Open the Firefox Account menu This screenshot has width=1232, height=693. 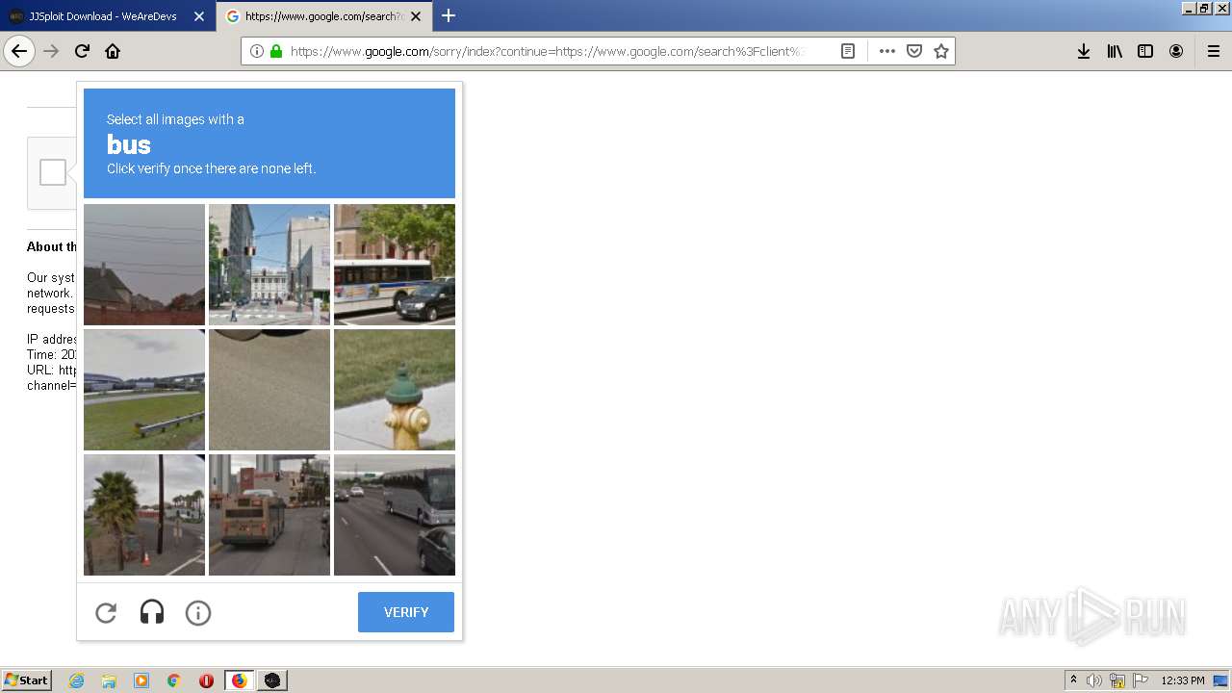[1176, 51]
